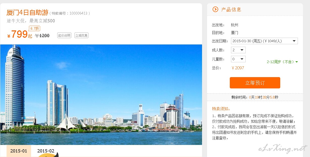Viewport: 310px width, 157px height.
Task: Click the 特卖须知 notice heading
Action: click(x=221, y=109)
